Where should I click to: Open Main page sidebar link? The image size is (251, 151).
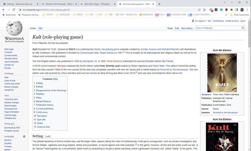tap(9, 49)
